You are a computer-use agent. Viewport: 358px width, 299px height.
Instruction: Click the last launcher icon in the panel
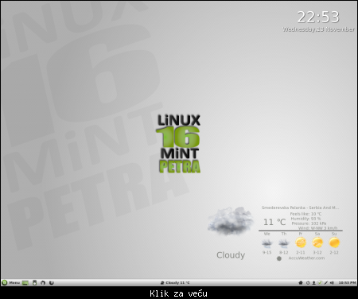click(x=52, y=283)
